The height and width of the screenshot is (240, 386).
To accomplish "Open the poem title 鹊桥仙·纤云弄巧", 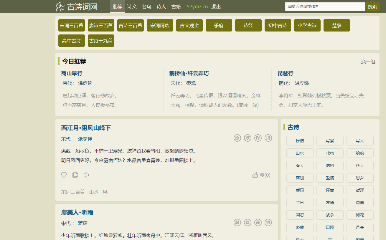I will coord(189,73).
